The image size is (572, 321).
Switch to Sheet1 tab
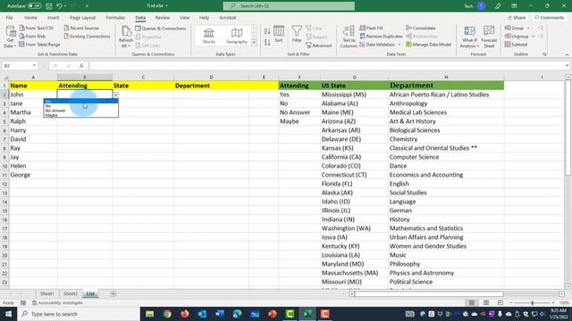pos(47,293)
